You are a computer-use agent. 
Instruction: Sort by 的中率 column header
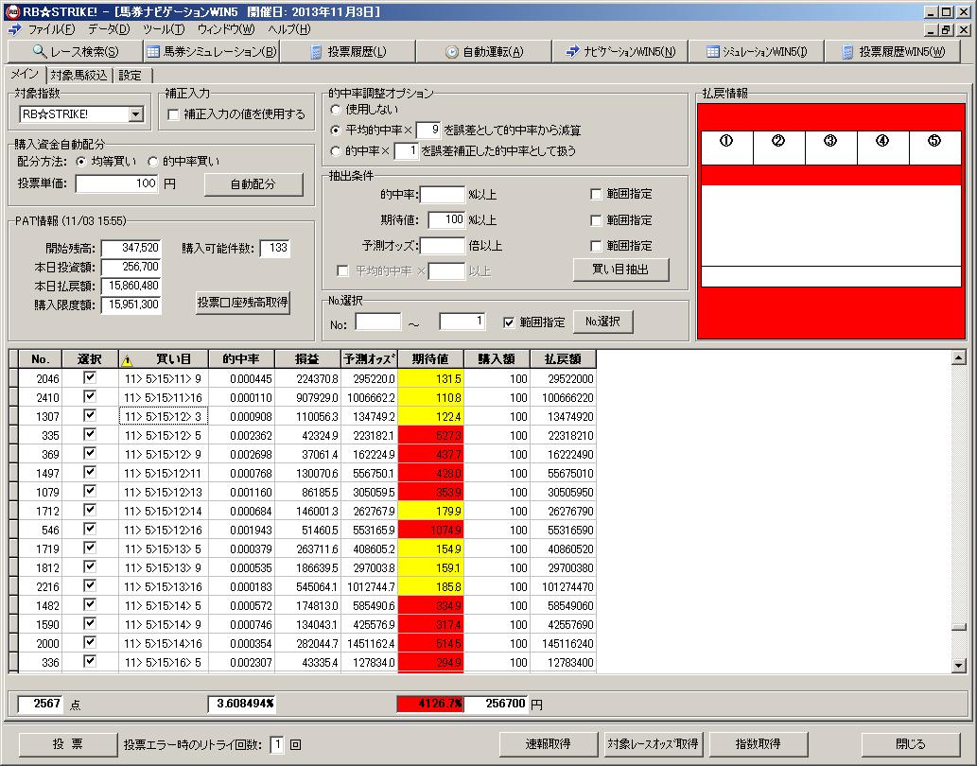click(242, 359)
